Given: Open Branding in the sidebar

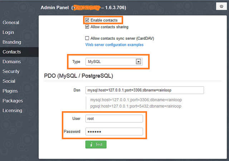Looking at the screenshot, I should tap(12, 42).
